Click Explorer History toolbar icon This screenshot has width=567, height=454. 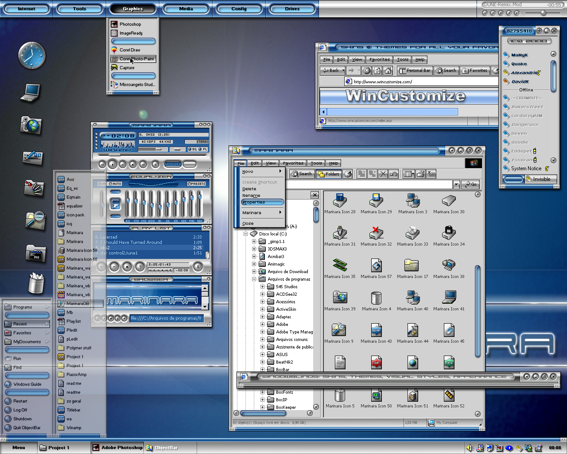(x=348, y=174)
